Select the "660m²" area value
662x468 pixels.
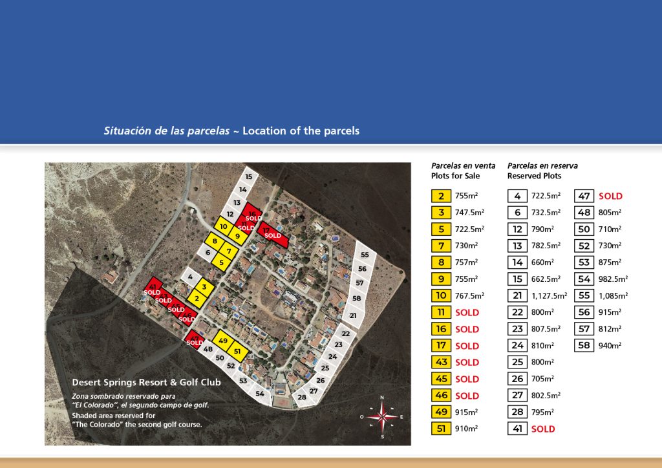coord(542,262)
